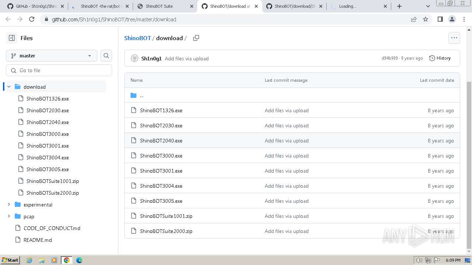Open commit d94b989
Image resolution: width=472 pixels, height=265 pixels.
[390, 58]
